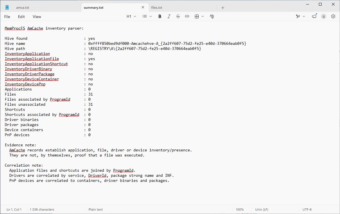Click the 'Correlation note:' heading
This screenshot has width=340, height=214.
point(24,165)
